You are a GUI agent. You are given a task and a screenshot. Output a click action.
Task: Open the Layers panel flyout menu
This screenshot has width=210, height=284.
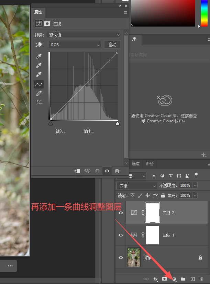pos(209,164)
